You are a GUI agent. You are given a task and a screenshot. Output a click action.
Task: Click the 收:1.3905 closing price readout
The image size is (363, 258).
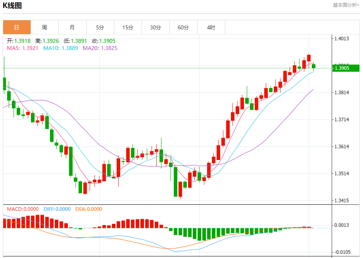click(x=104, y=41)
